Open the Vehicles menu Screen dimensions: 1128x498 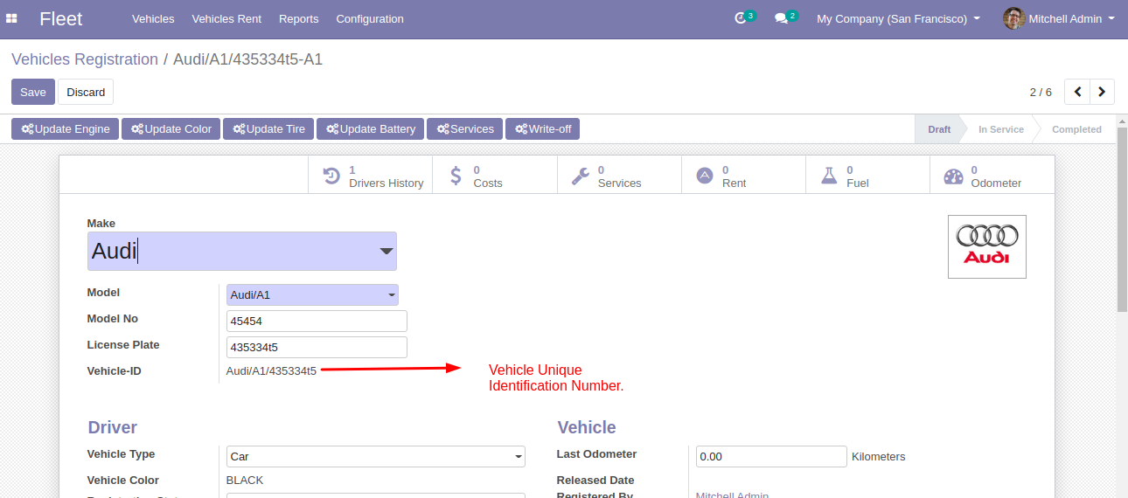(x=153, y=18)
